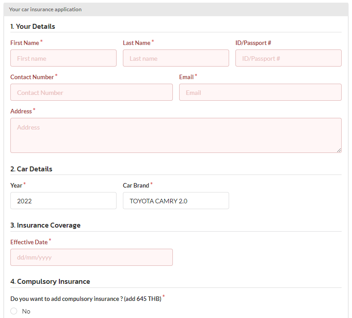
Task: Open the Effective Date dd/mm/yyyy field
Action: tap(91, 257)
